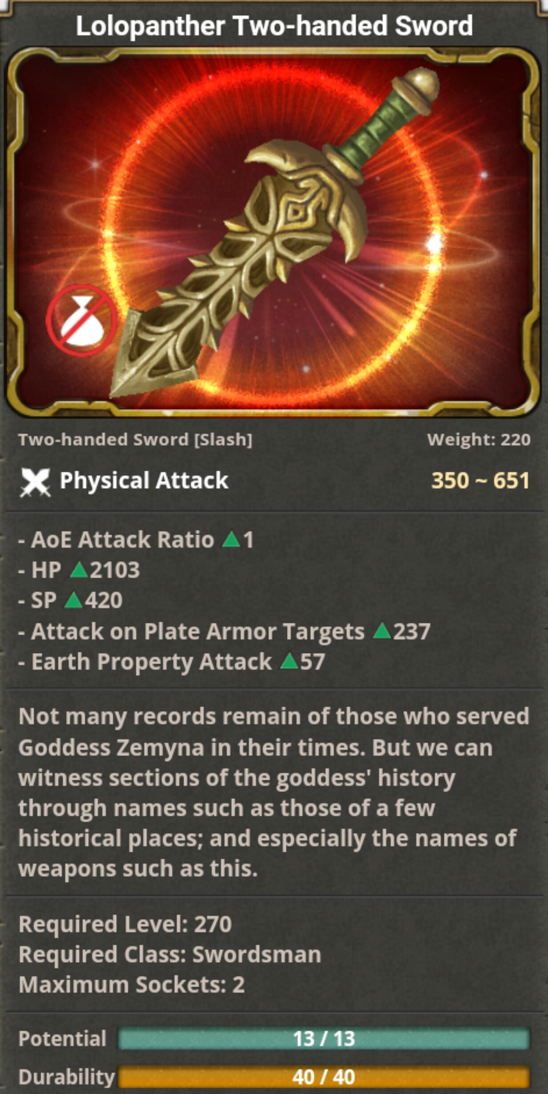Click the Goddess Zemyna description text
The width and height of the screenshot is (548, 1094).
tap(274, 793)
